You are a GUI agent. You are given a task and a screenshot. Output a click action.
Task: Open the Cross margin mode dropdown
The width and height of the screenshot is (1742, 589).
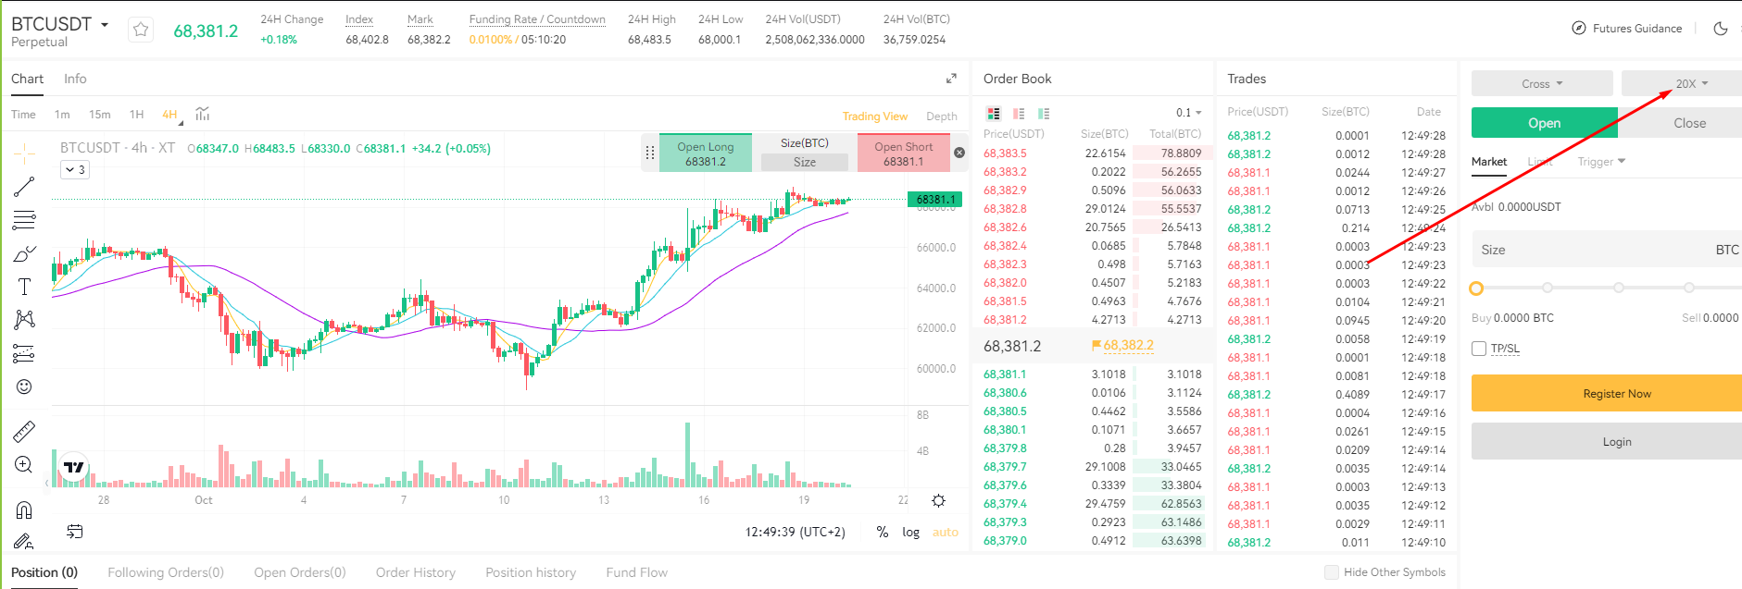click(1542, 83)
